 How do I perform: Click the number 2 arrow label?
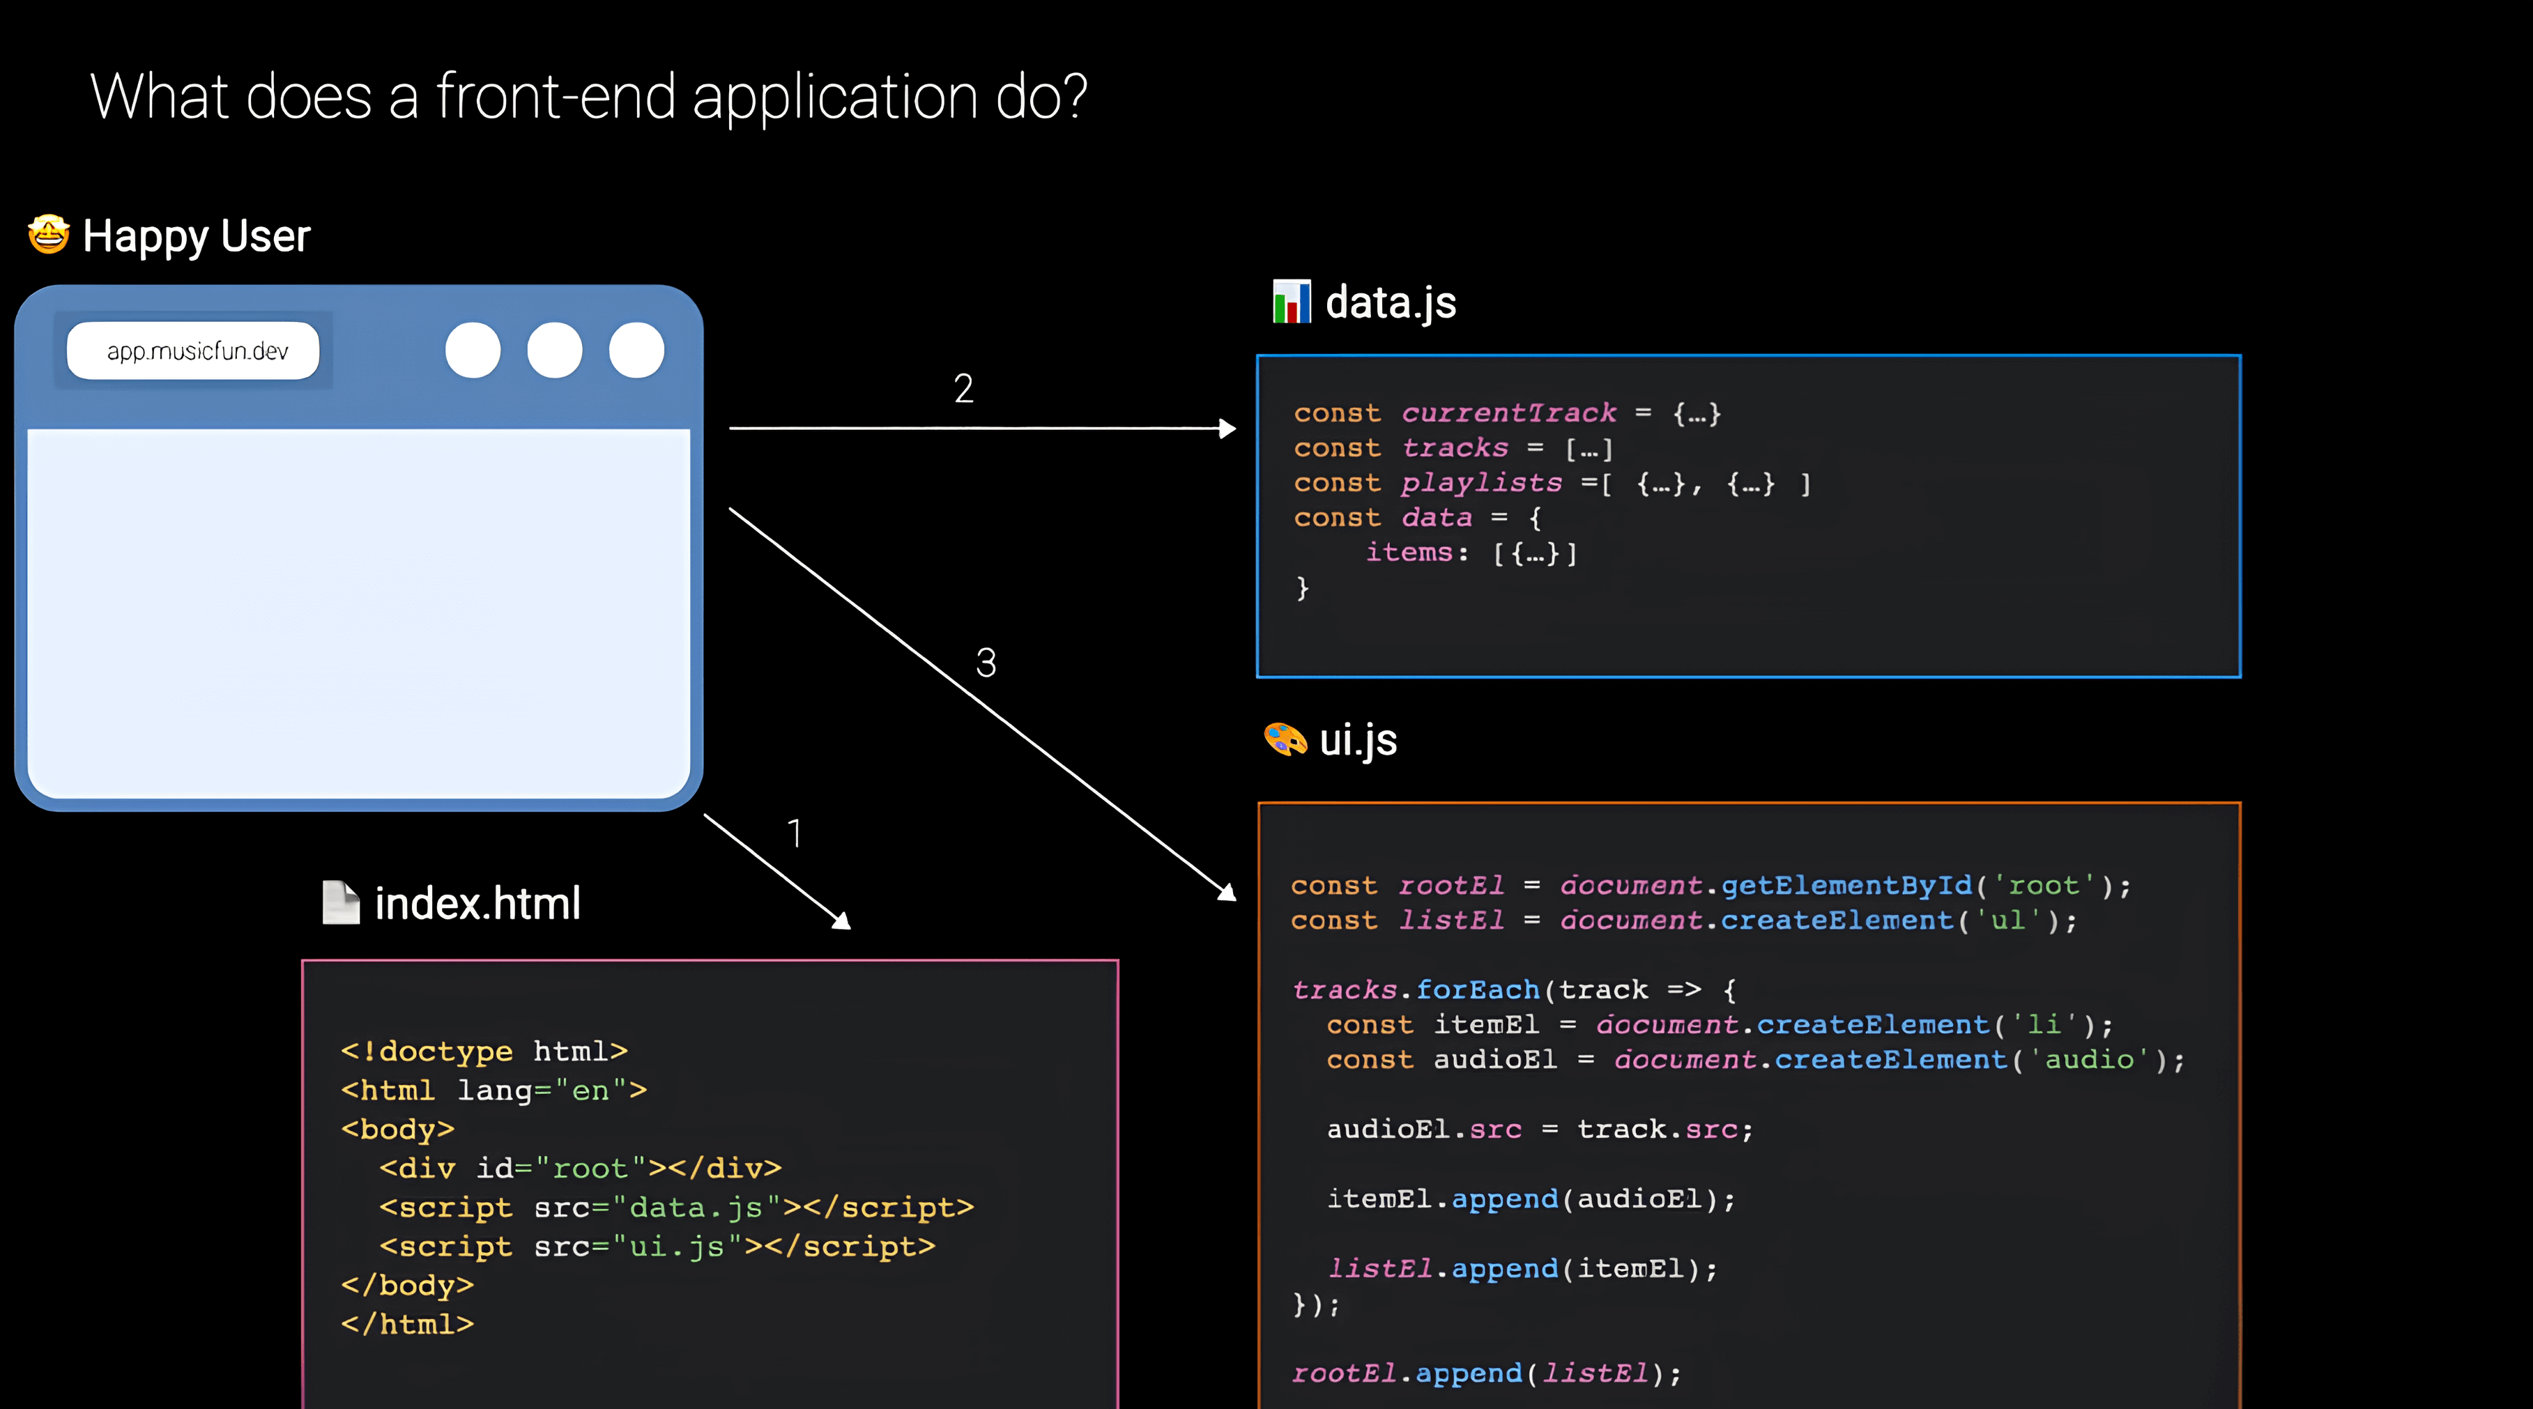coord(963,388)
